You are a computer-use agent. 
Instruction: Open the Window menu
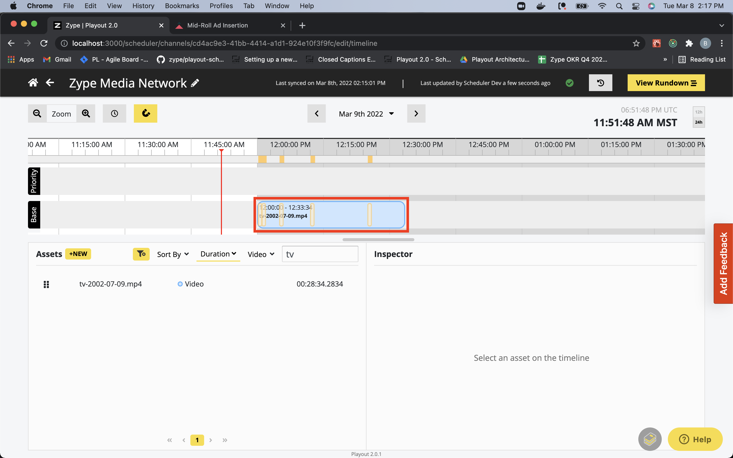pyautogui.click(x=277, y=6)
